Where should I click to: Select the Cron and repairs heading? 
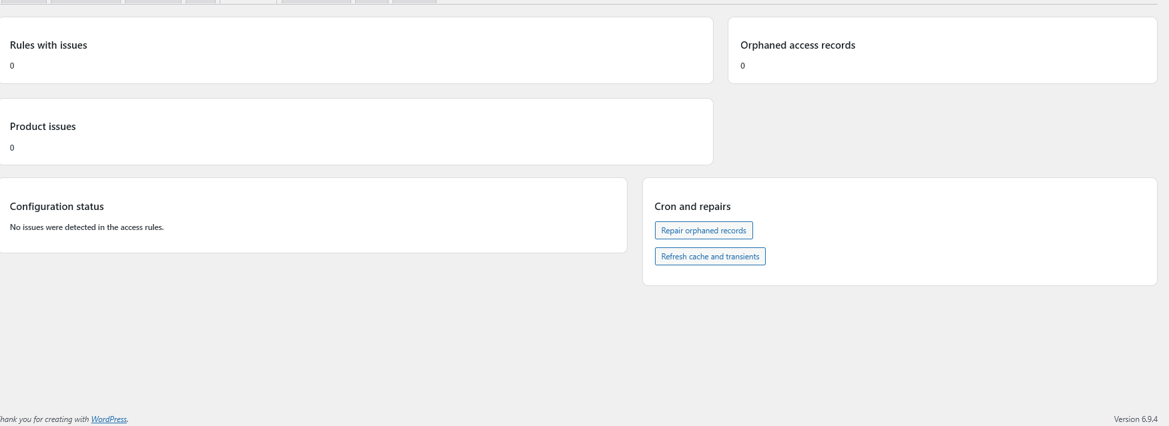pyautogui.click(x=692, y=207)
